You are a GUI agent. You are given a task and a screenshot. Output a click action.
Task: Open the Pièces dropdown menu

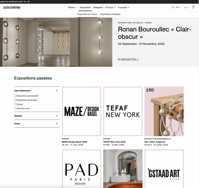[73, 7]
